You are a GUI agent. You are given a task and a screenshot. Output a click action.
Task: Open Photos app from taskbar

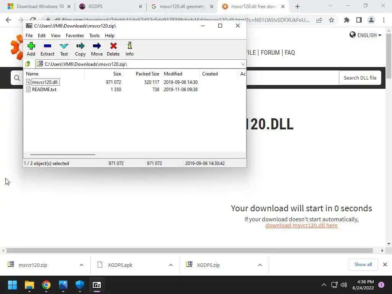63,285
